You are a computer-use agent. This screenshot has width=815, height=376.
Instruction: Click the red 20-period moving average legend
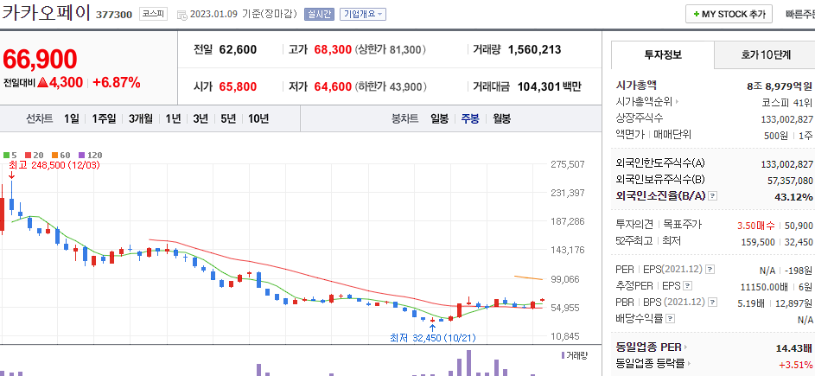(x=34, y=155)
